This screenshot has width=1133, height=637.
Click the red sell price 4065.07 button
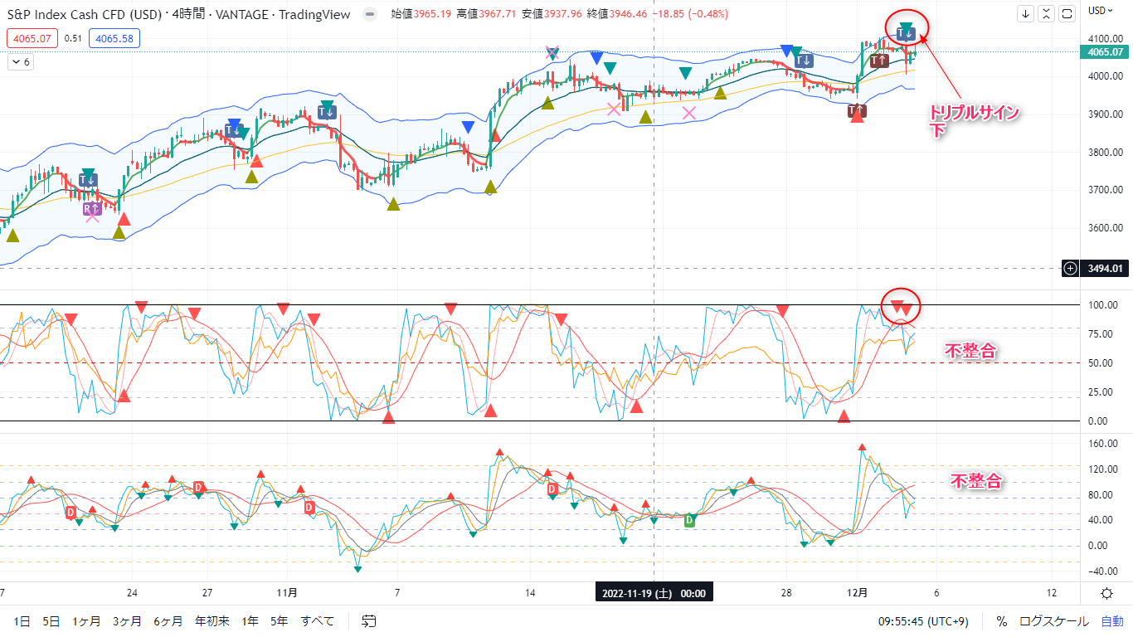[32, 38]
